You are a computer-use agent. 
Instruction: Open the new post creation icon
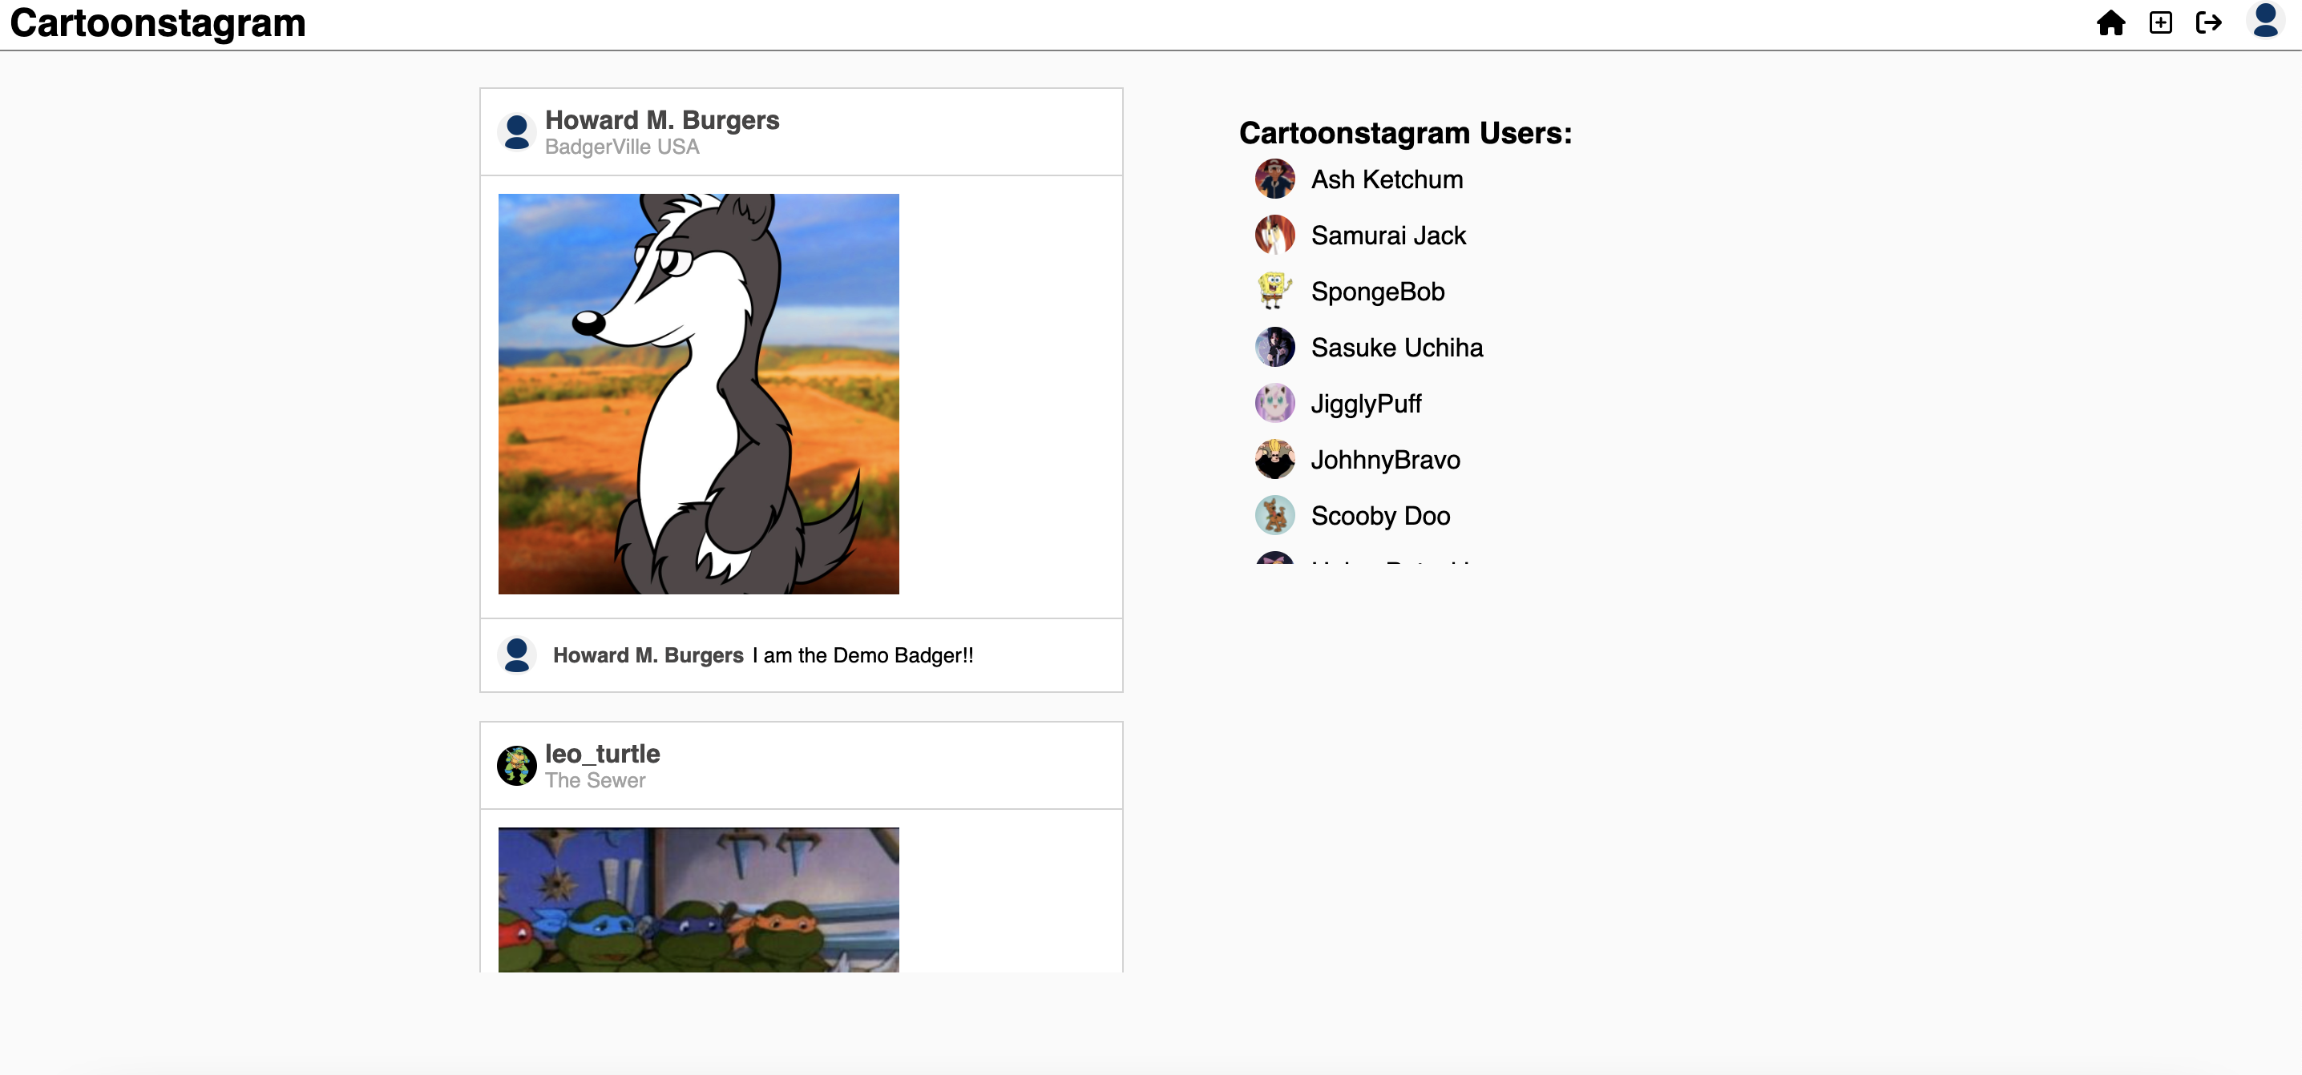coord(2162,22)
